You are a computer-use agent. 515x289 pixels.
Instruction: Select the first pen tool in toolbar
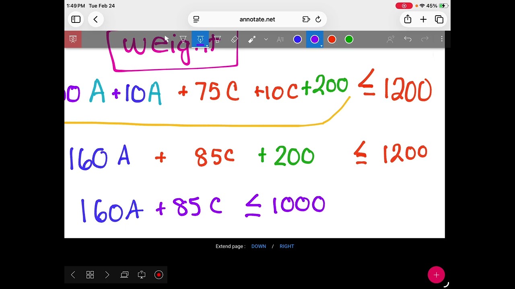[183, 39]
